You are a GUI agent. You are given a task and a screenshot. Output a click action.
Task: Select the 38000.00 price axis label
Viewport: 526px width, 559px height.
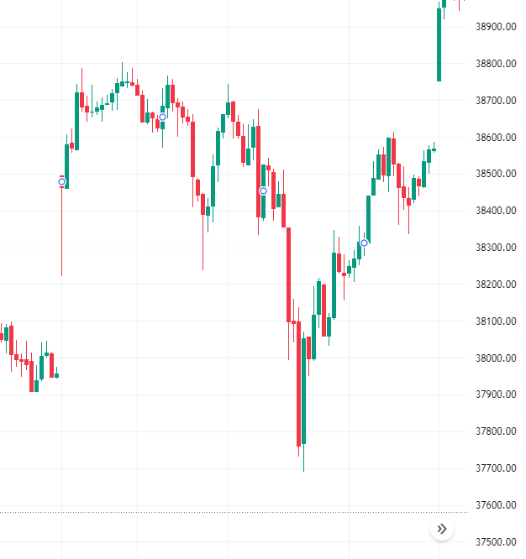(x=495, y=358)
